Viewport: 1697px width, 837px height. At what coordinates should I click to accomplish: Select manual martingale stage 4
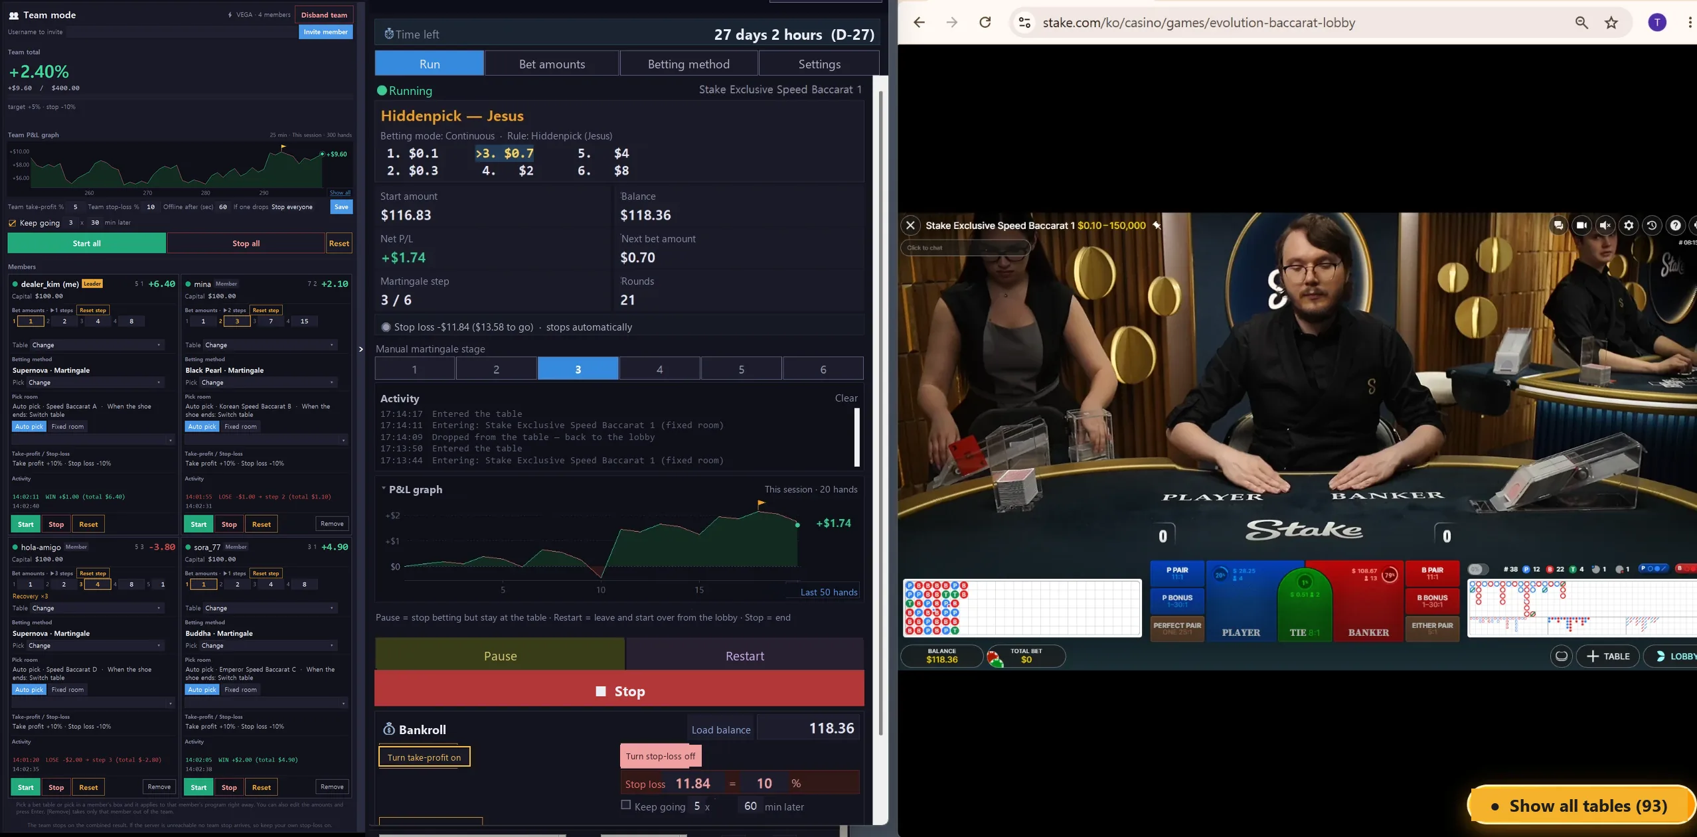point(660,369)
